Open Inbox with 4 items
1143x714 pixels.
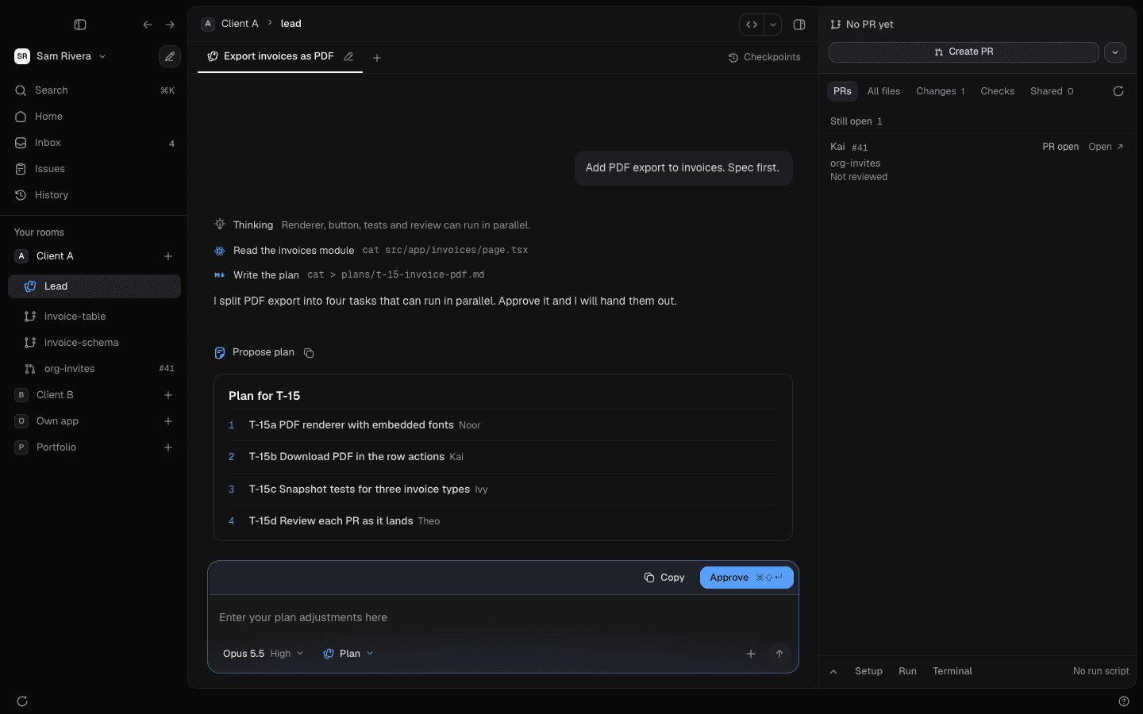point(94,143)
